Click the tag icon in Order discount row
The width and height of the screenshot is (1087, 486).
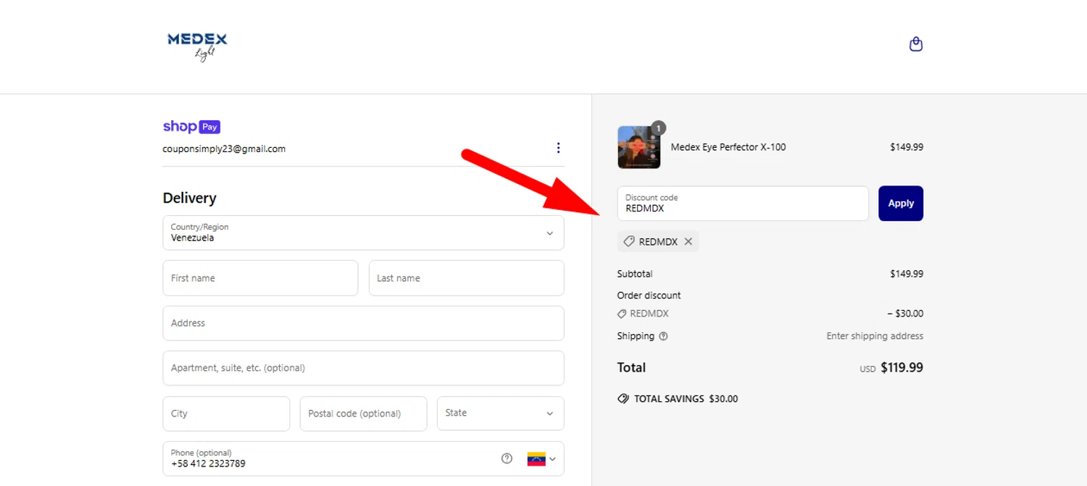click(x=622, y=314)
